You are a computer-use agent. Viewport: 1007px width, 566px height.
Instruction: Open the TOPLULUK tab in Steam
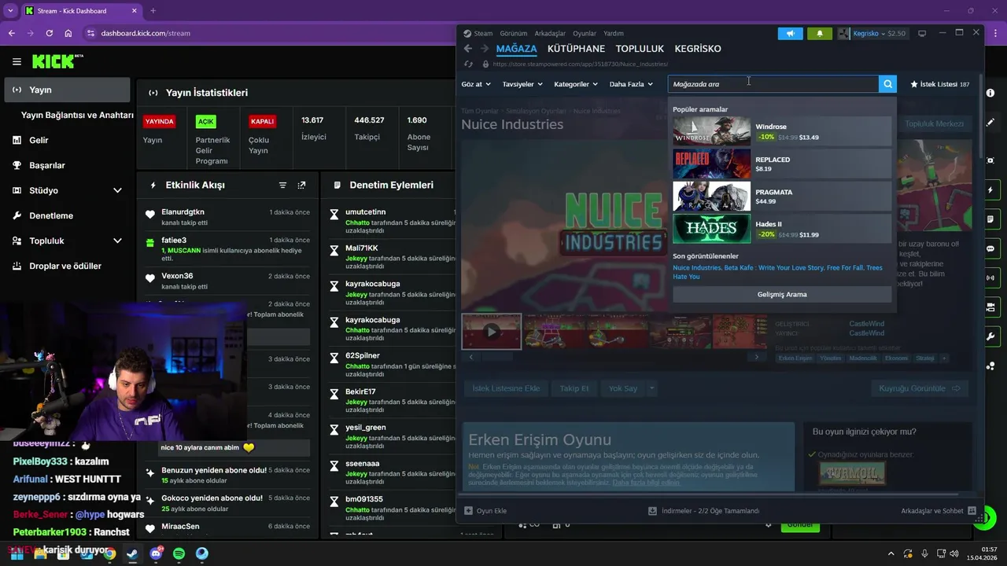click(x=640, y=49)
